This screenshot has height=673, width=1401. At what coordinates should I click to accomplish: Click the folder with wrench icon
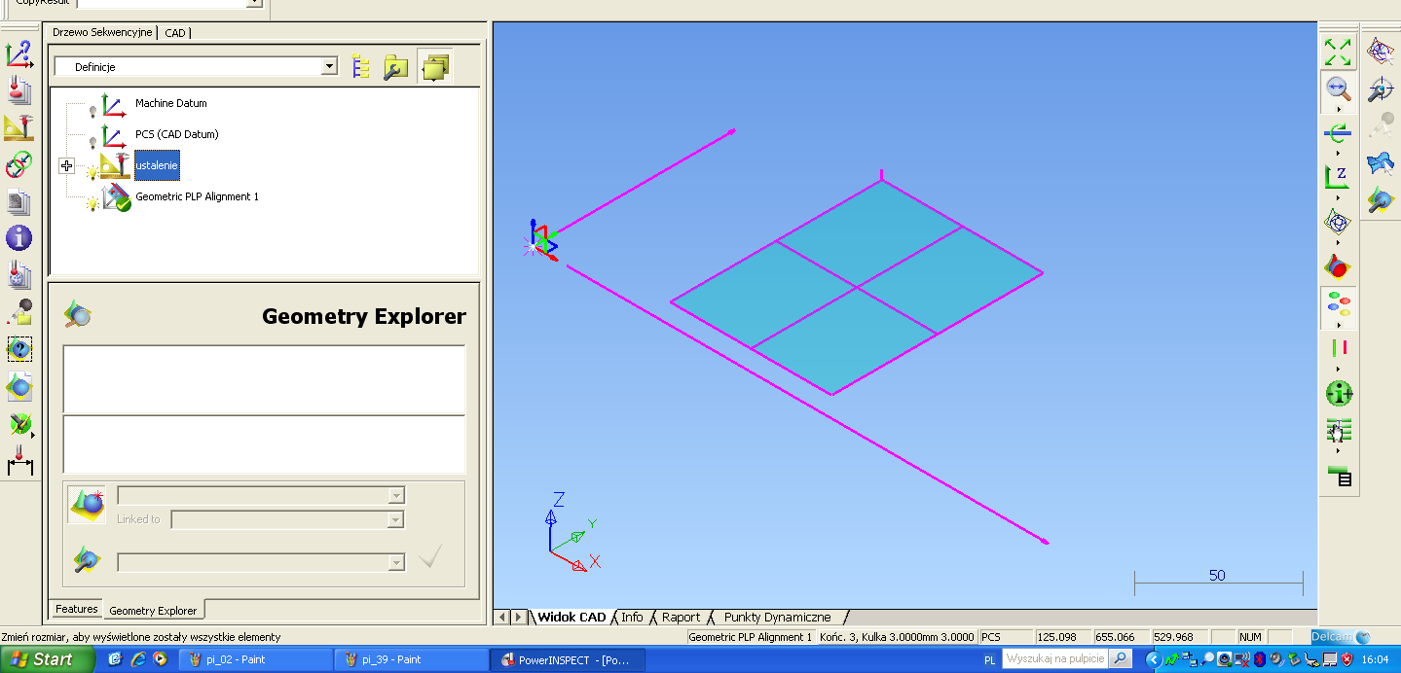pyautogui.click(x=395, y=67)
